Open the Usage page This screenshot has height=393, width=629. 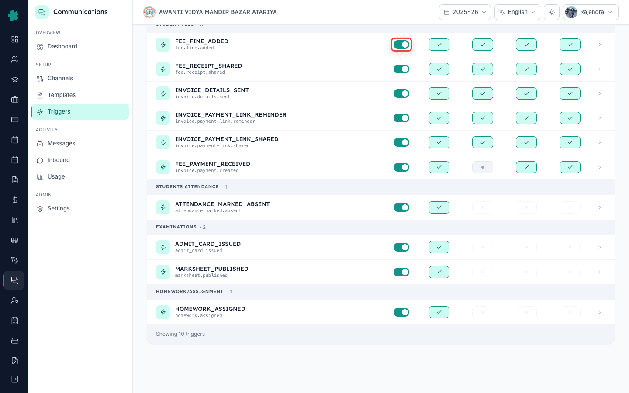[80, 177]
